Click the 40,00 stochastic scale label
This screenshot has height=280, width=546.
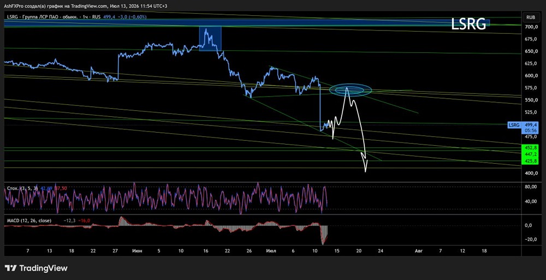(531, 201)
